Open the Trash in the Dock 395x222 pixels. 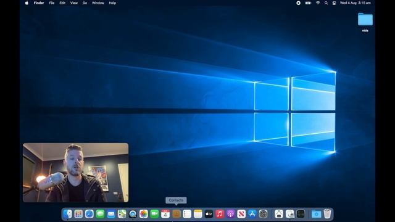[327, 214]
